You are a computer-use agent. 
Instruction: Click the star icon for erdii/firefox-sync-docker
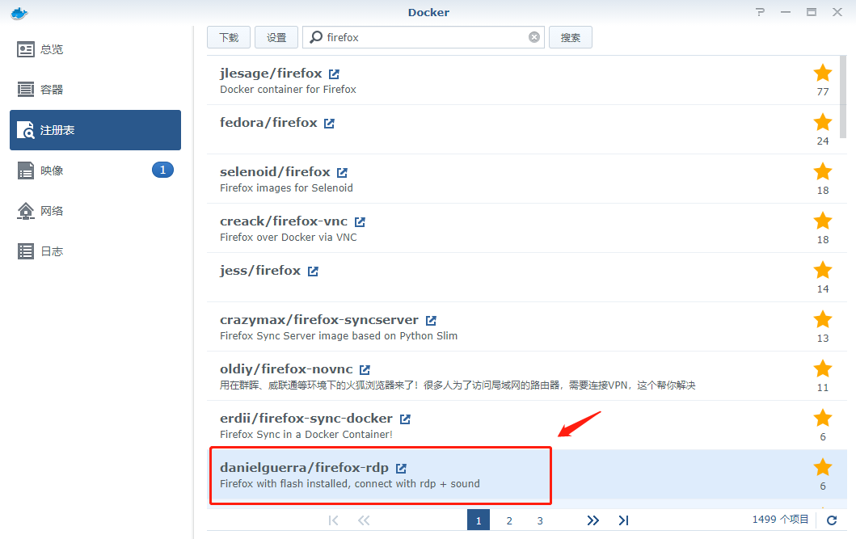[x=823, y=418]
